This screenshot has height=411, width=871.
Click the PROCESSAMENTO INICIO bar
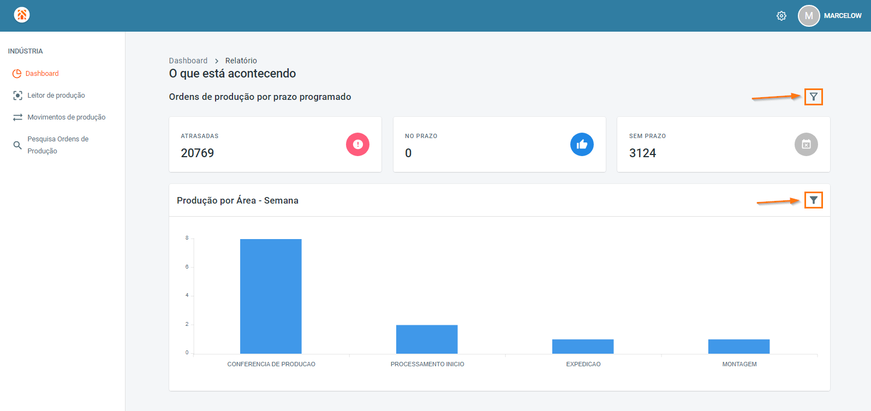(427, 339)
